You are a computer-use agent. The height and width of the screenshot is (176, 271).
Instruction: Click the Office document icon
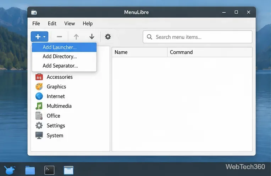[39, 115]
